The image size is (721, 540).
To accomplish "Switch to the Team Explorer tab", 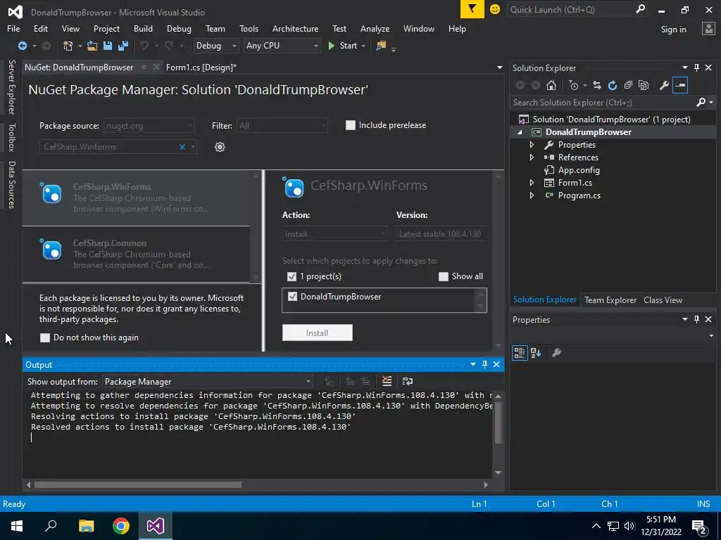I will point(610,300).
